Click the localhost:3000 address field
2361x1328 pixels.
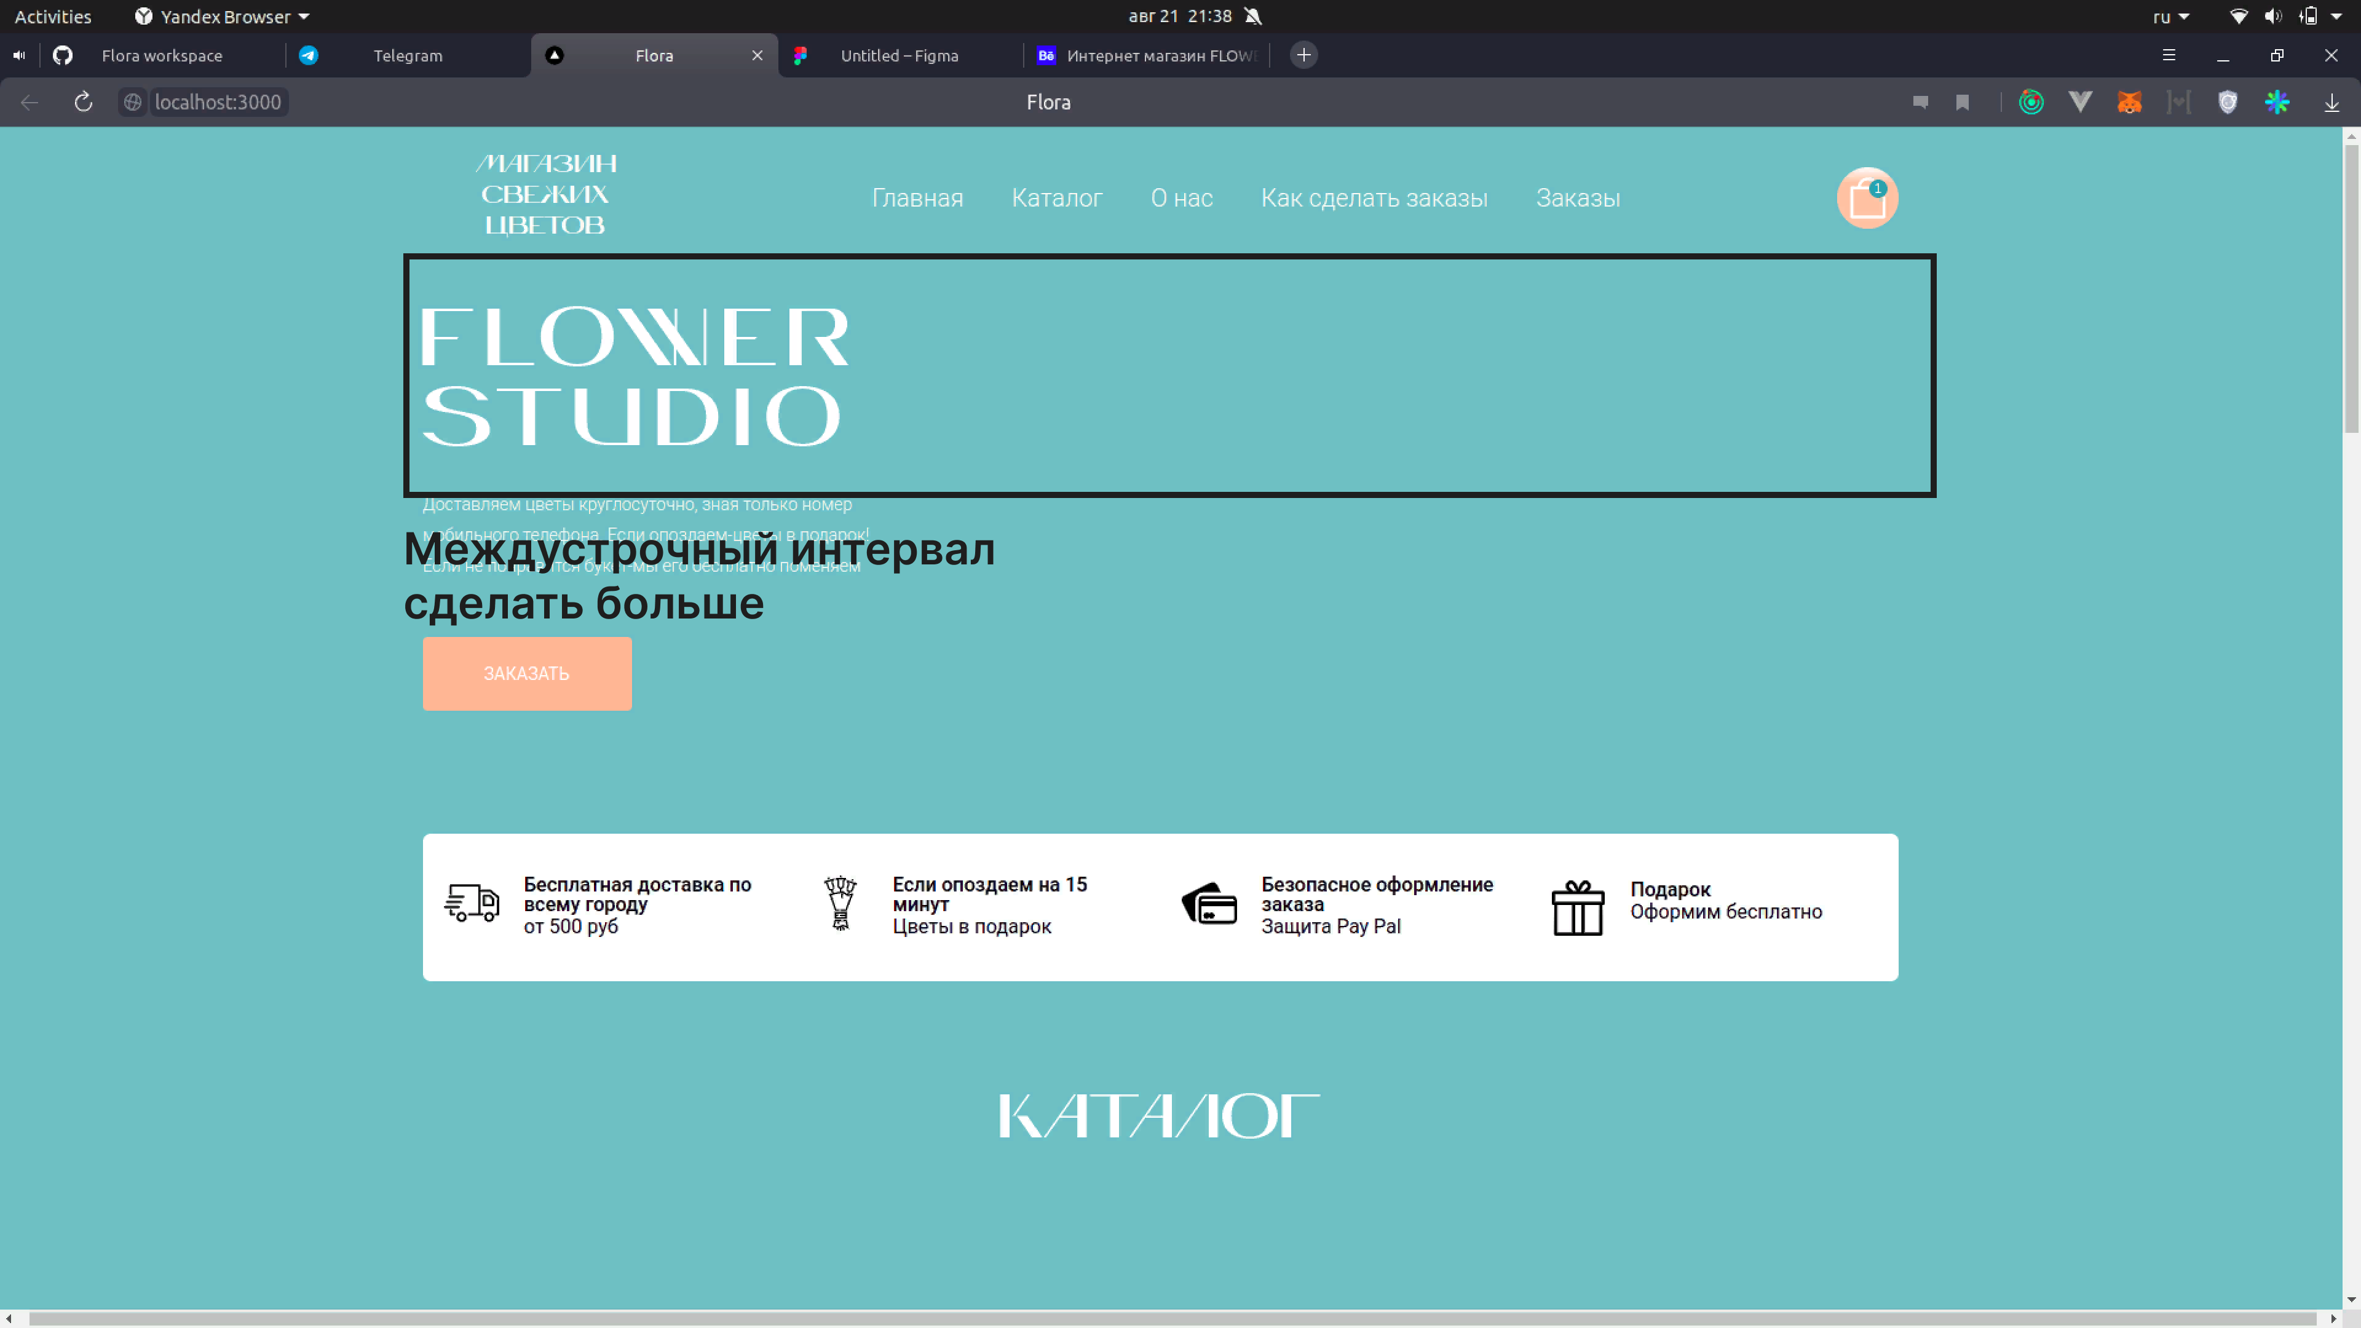218,101
